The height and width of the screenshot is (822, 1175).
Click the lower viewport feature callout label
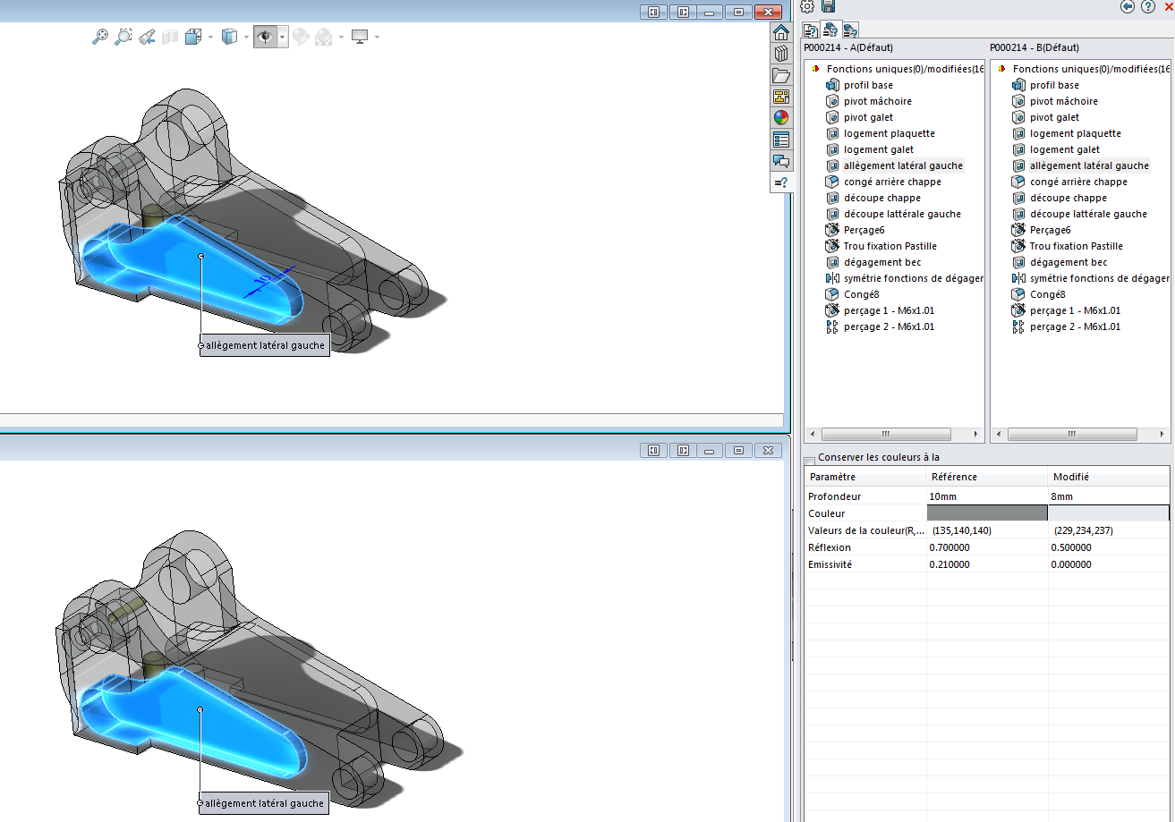tap(264, 804)
